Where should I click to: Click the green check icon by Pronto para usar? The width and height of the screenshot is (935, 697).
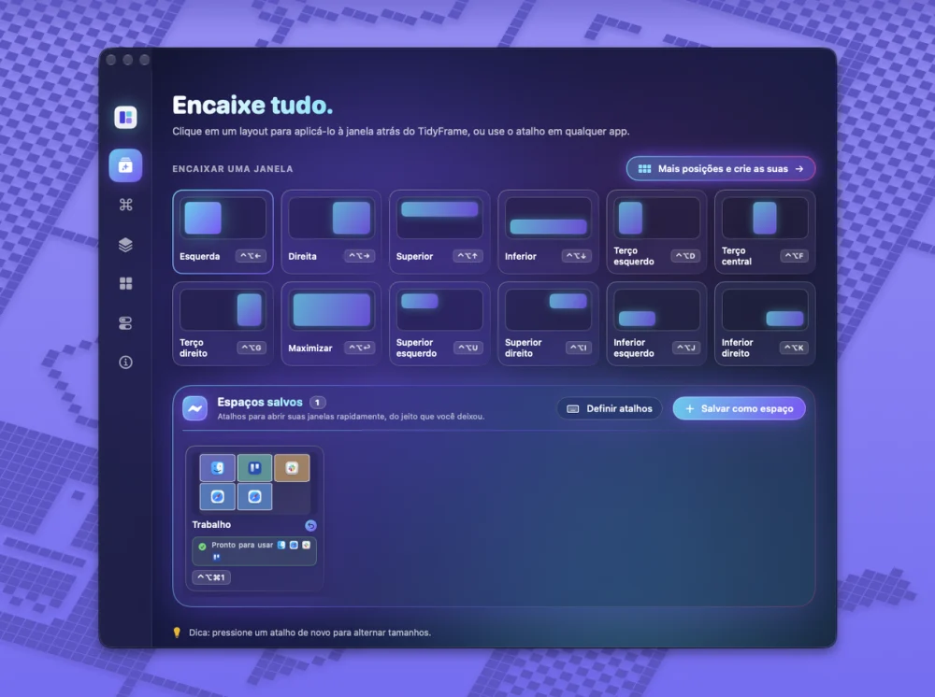click(202, 547)
